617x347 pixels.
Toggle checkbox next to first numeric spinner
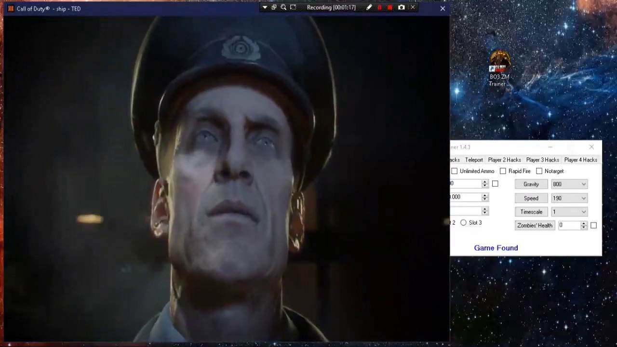[495, 184]
